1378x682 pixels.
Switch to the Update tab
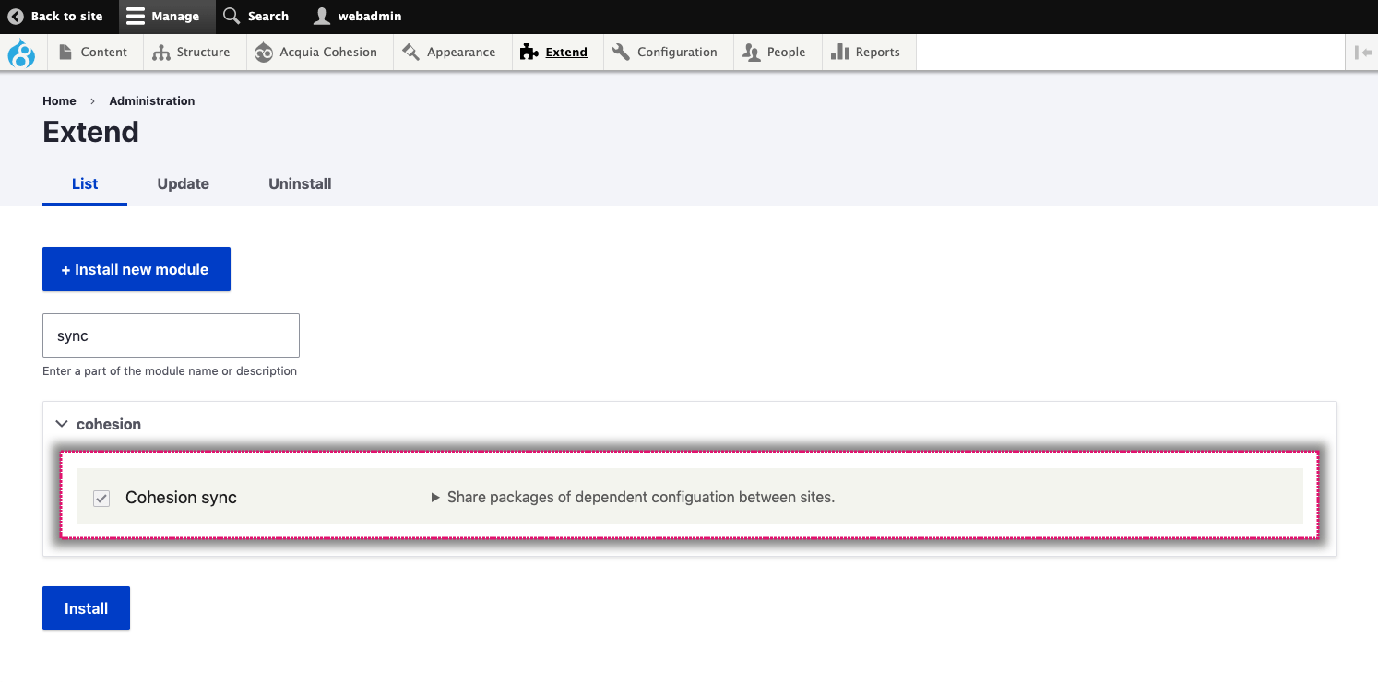(184, 183)
